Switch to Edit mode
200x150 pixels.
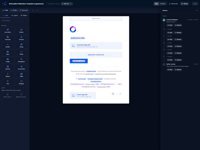point(156,4)
